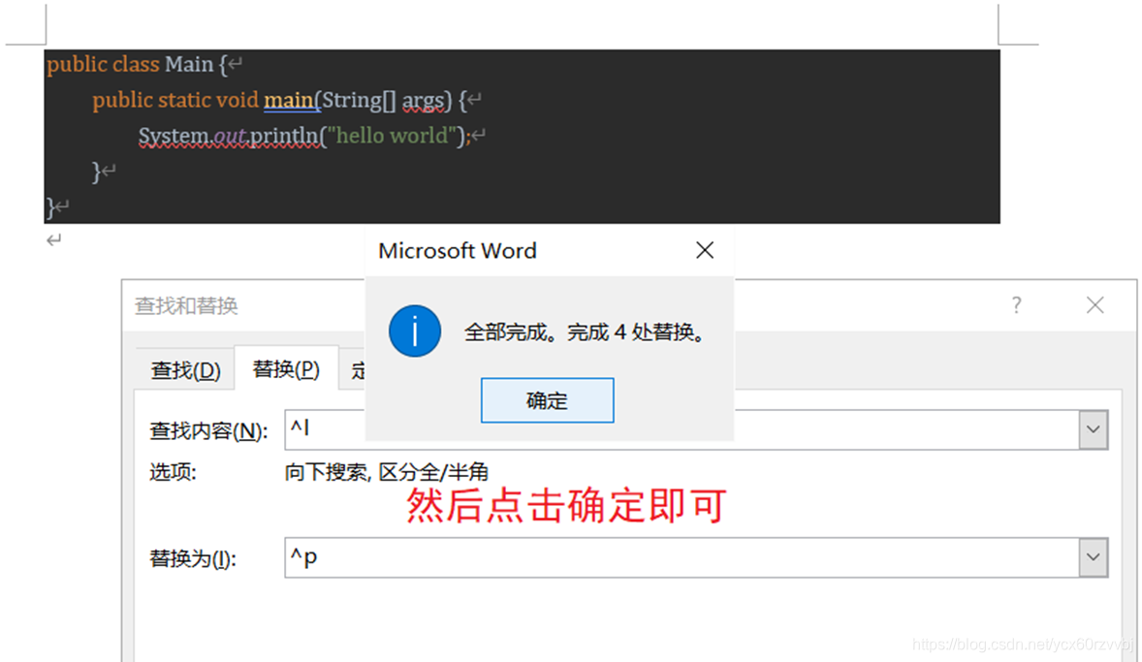Confirm with the 确定 button

pos(547,400)
